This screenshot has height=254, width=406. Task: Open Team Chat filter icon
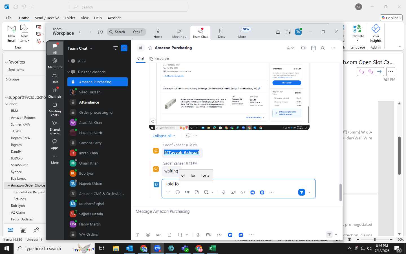point(115,48)
